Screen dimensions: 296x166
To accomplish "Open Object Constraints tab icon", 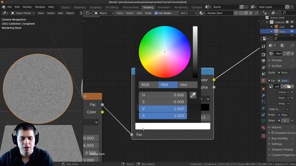I will [263, 115].
